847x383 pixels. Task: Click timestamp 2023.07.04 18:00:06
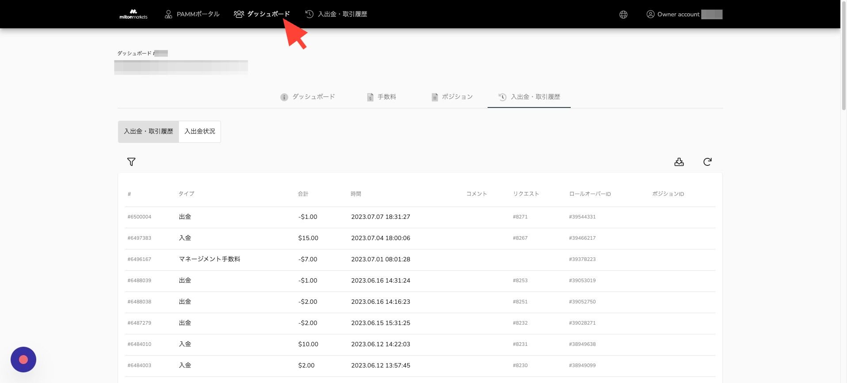click(381, 238)
